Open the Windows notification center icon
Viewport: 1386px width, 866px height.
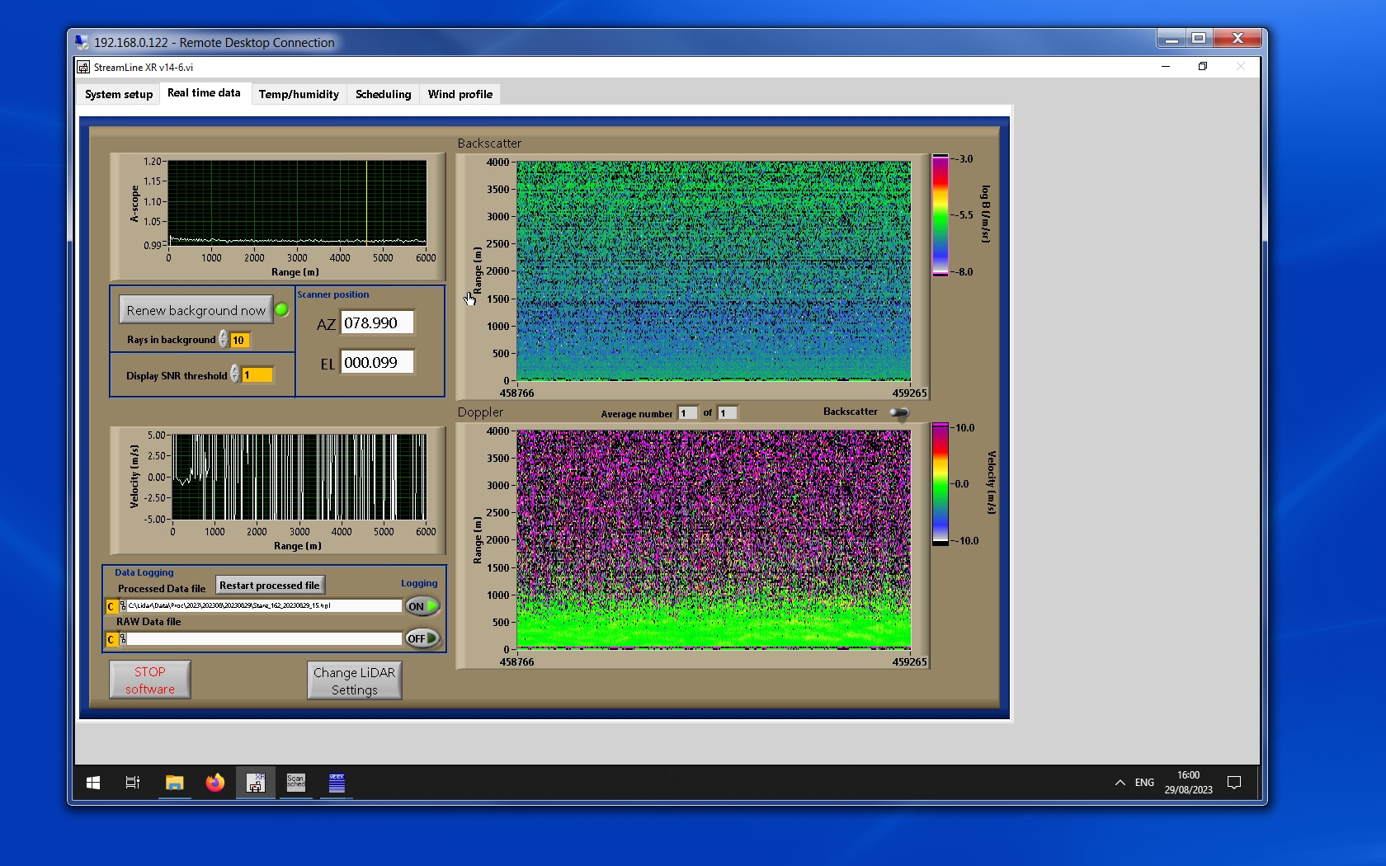(x=1234, y=783)
